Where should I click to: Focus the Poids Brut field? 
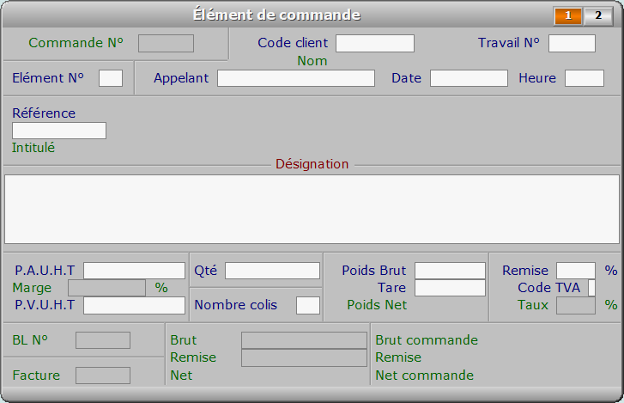click(450, 271)
